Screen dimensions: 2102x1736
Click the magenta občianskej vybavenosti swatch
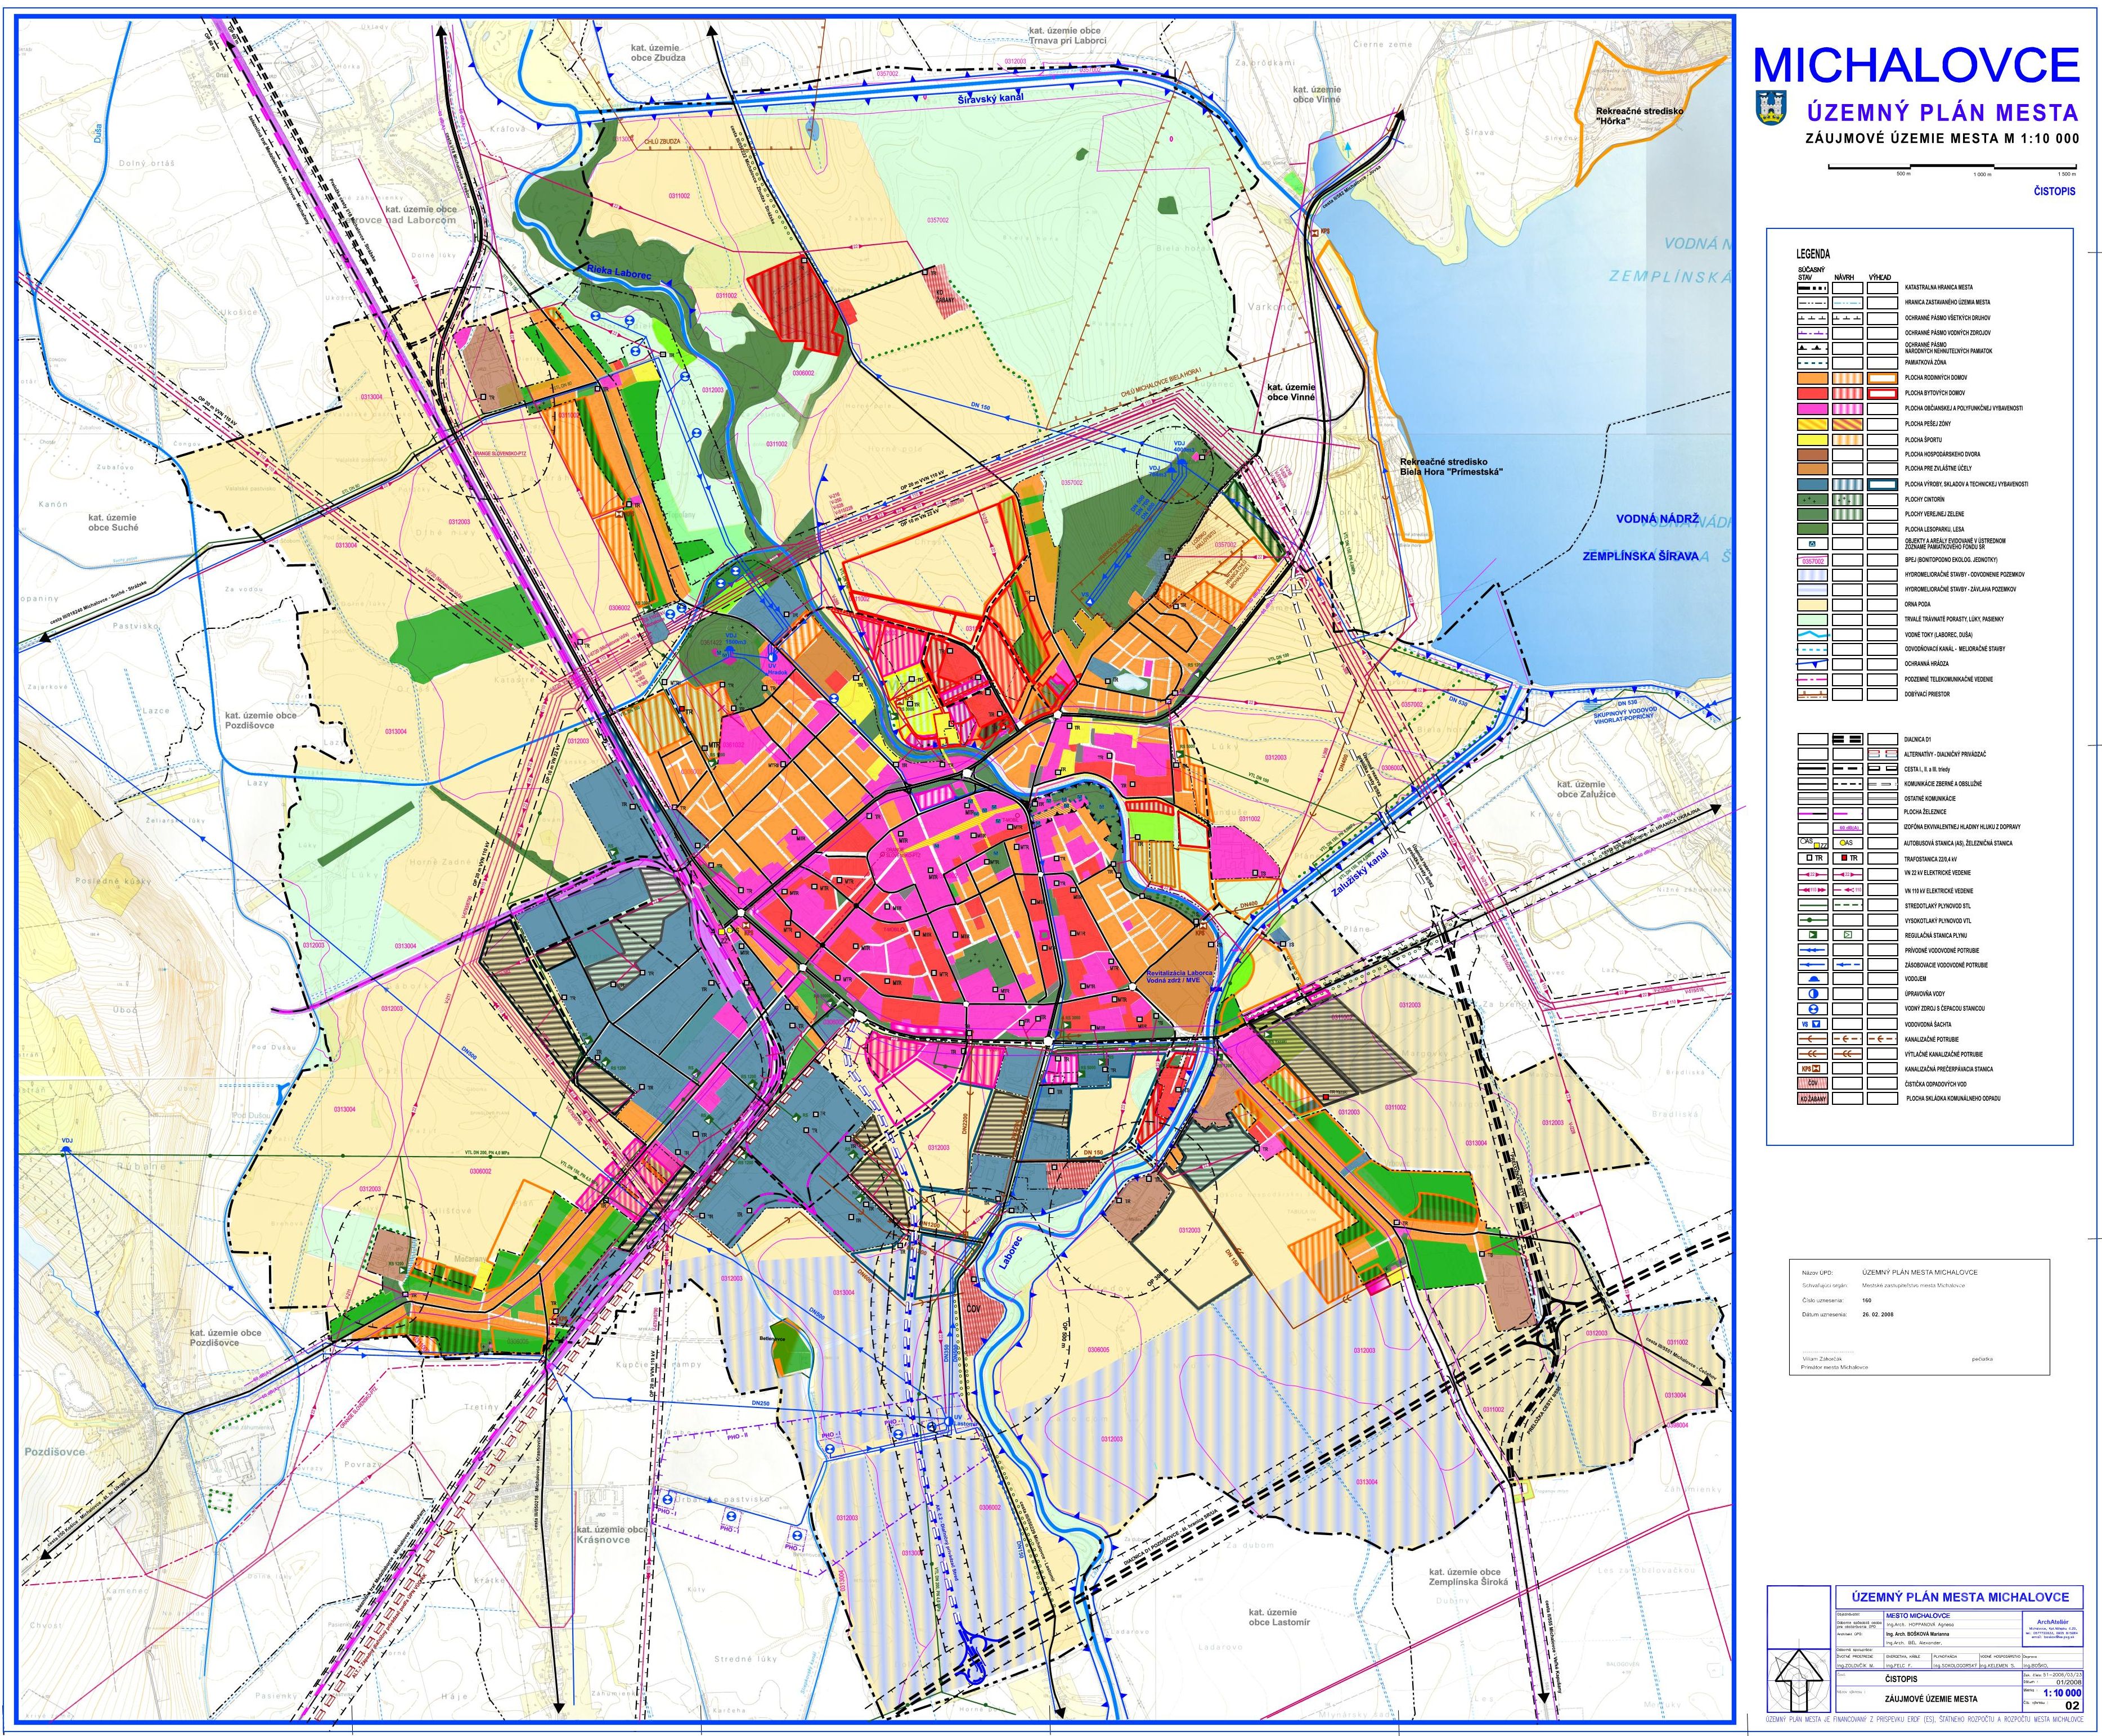click(x=1812, y=408)
